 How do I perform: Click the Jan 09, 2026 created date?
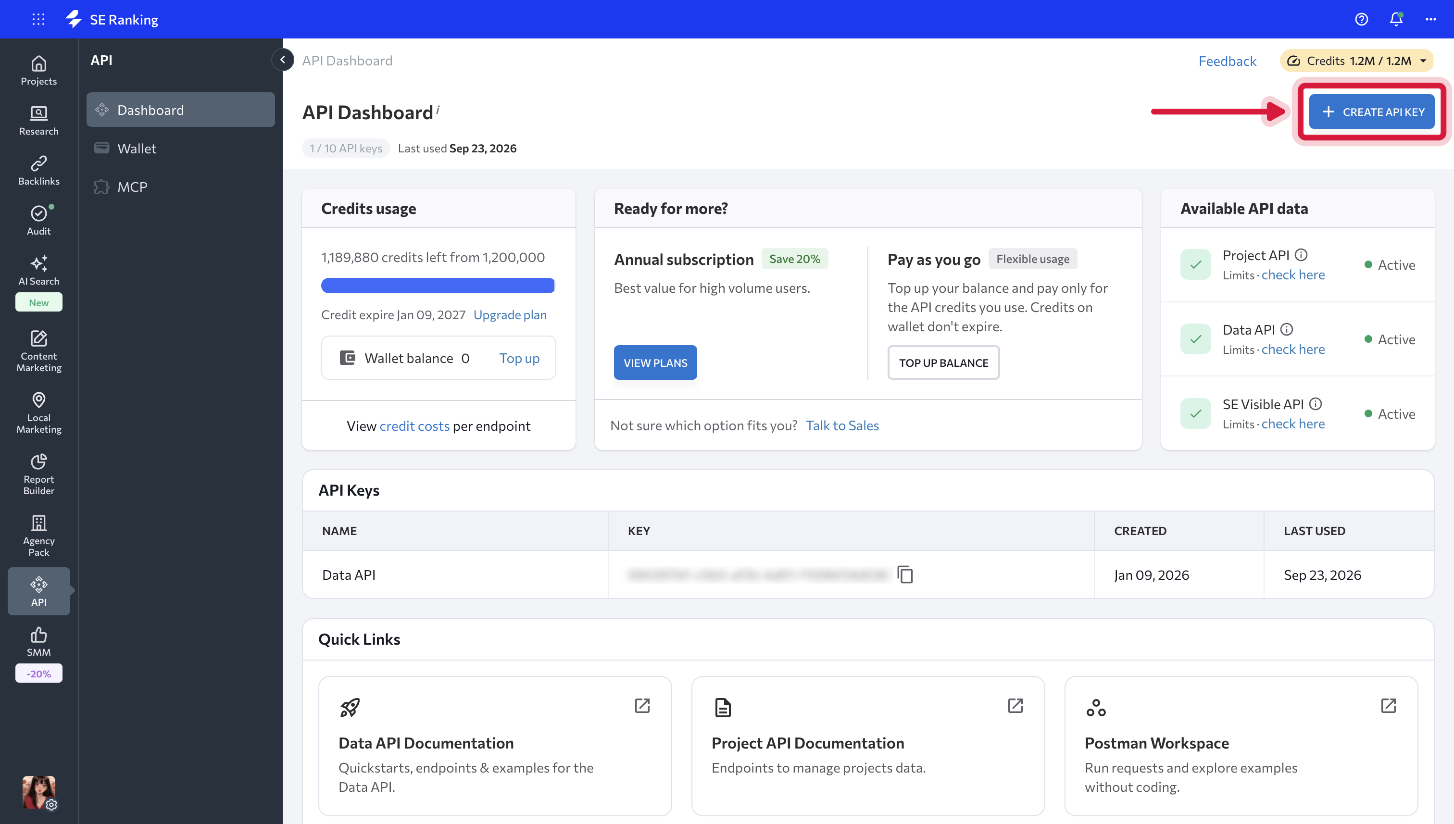pos(1151,574)
